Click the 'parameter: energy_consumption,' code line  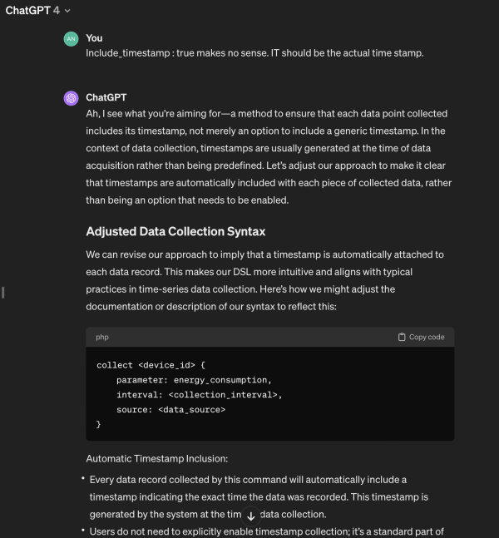[x=194, y=380]
